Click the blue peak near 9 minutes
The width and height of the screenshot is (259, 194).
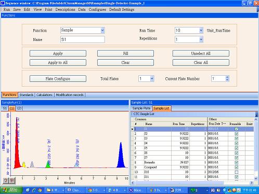click(x=121, y=157)
